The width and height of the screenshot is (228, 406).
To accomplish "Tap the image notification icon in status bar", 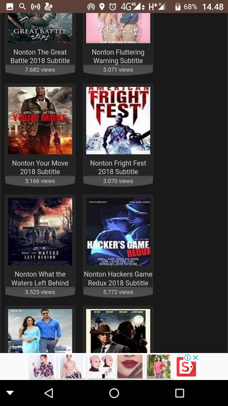I will [10, 6].
